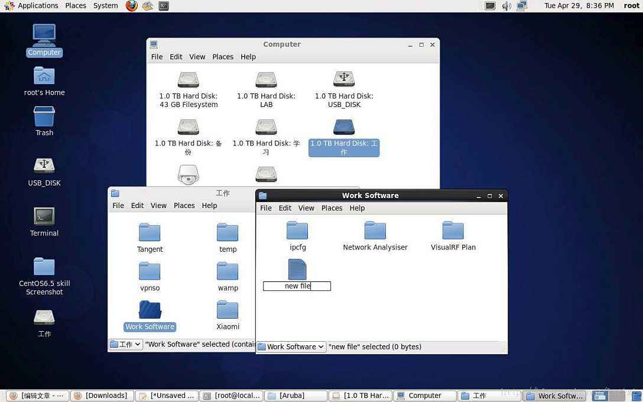
Task: Select root's Home desktop folder
Action: (x=44, y=81)
